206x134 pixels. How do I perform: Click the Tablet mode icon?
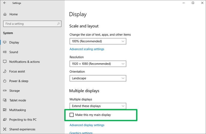pos(5,100)
